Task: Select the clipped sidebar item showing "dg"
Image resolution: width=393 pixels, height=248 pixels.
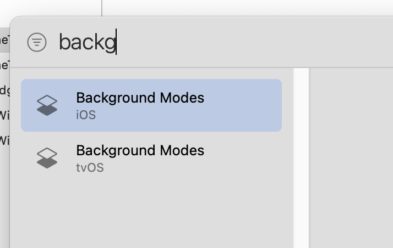Action: 5,91
